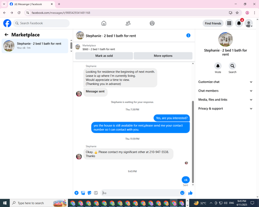Open Stephanie's avatar beside Okay message
The image size is (259, 207).
[79, 156]
